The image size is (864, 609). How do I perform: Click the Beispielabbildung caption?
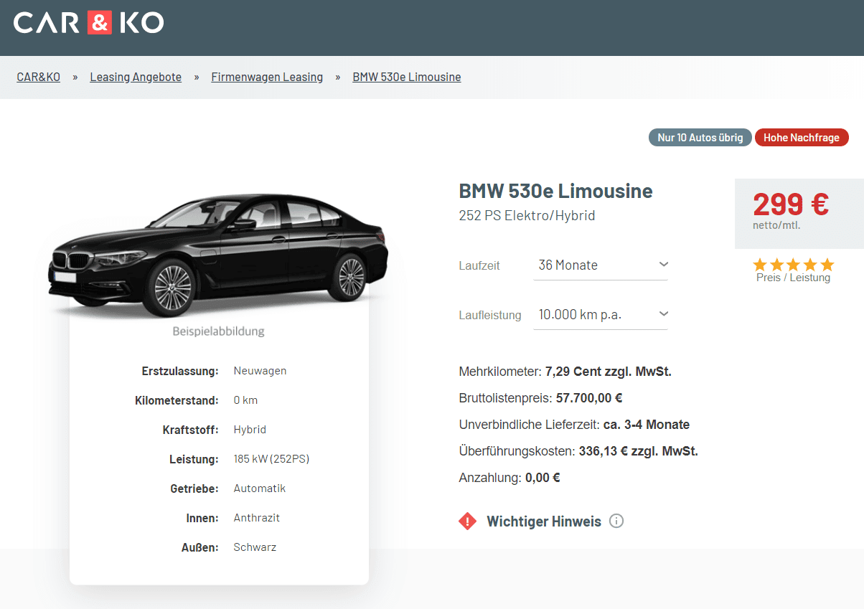coord(219,331)
